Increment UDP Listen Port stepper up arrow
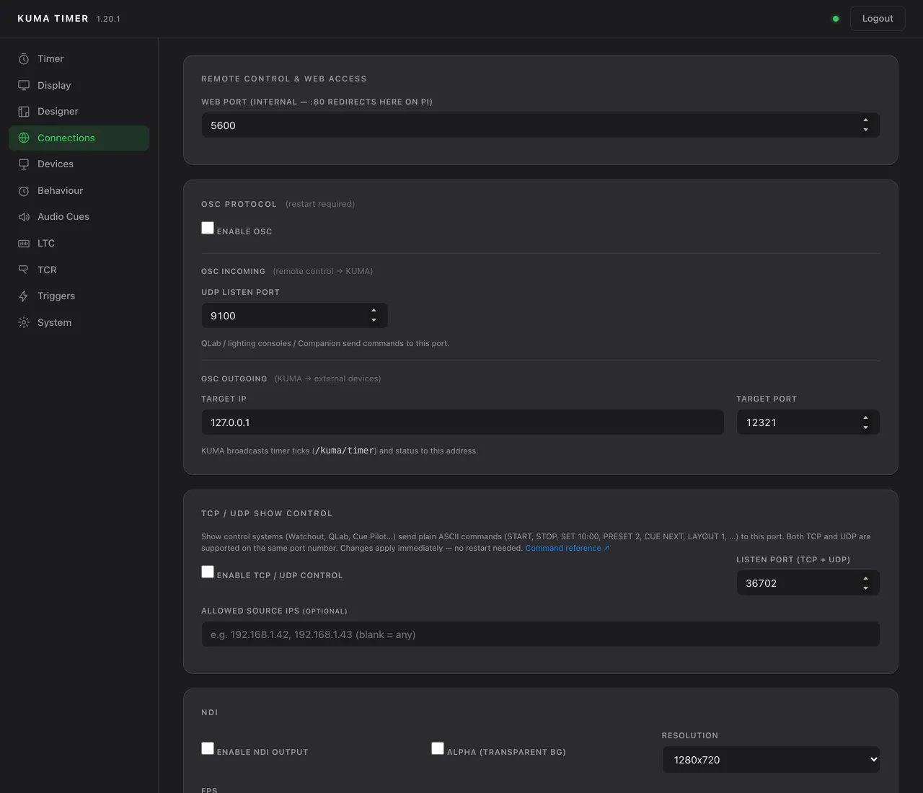 pyautogui.click(x=374, y=311)
